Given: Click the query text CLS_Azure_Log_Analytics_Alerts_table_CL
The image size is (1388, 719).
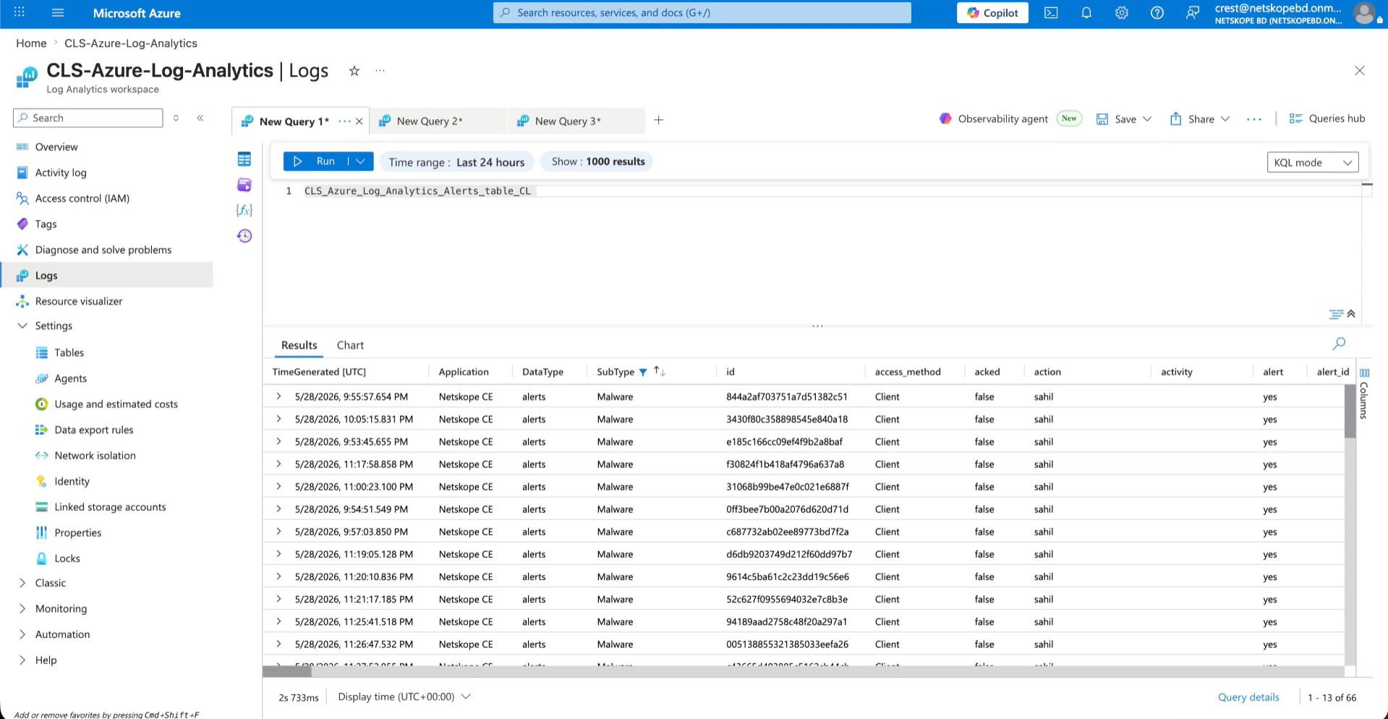Looking at the screenshot, I should click(x=417, y=191).
